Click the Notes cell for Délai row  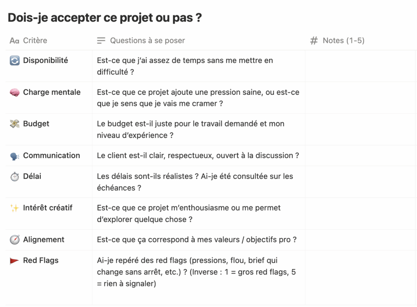(x=360, y=182)
